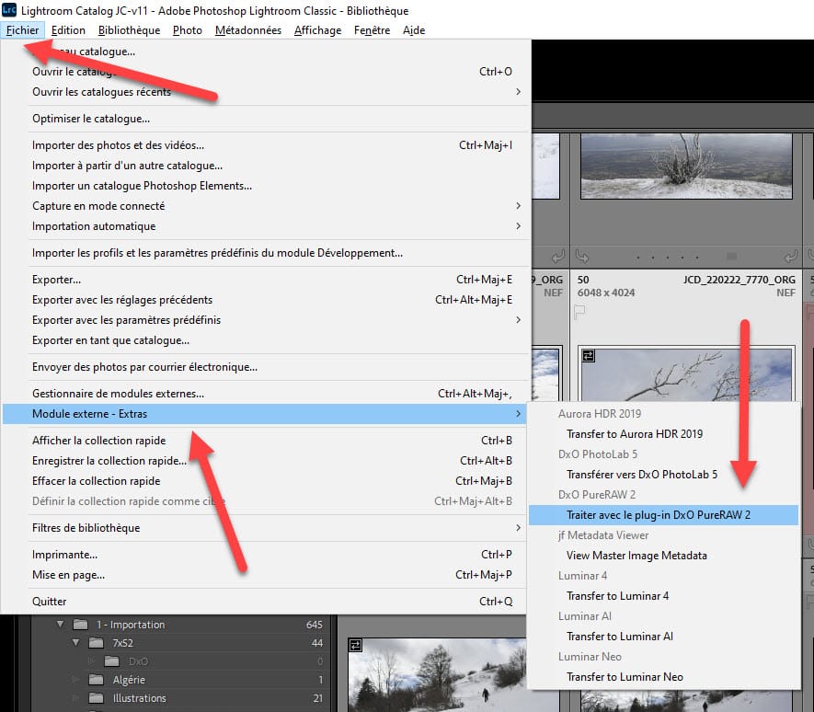Open the Métadonnées menu
Image resolution: width=814 pixels, height=712 pixels.
coord(248,30)
